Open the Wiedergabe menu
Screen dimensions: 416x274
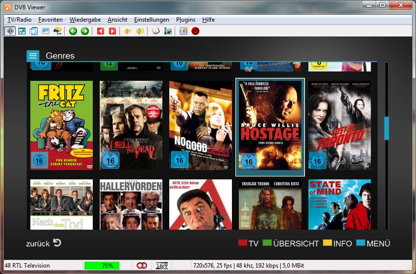pos(85,20)
